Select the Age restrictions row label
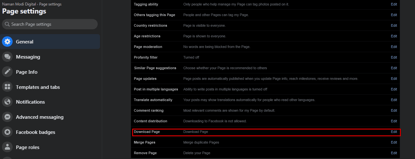Image resolution: width=415 pixels, height=159 pixels. [x=147, y=36]
